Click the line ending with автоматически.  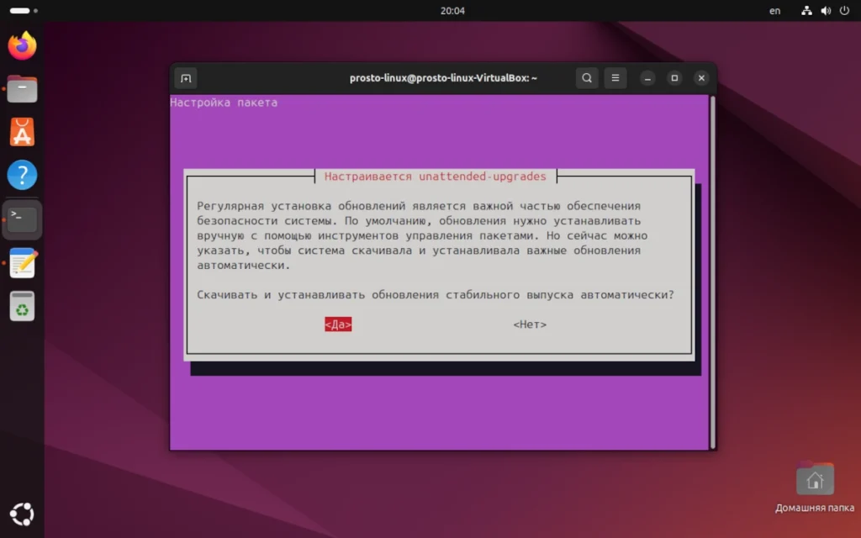(243, 265)
